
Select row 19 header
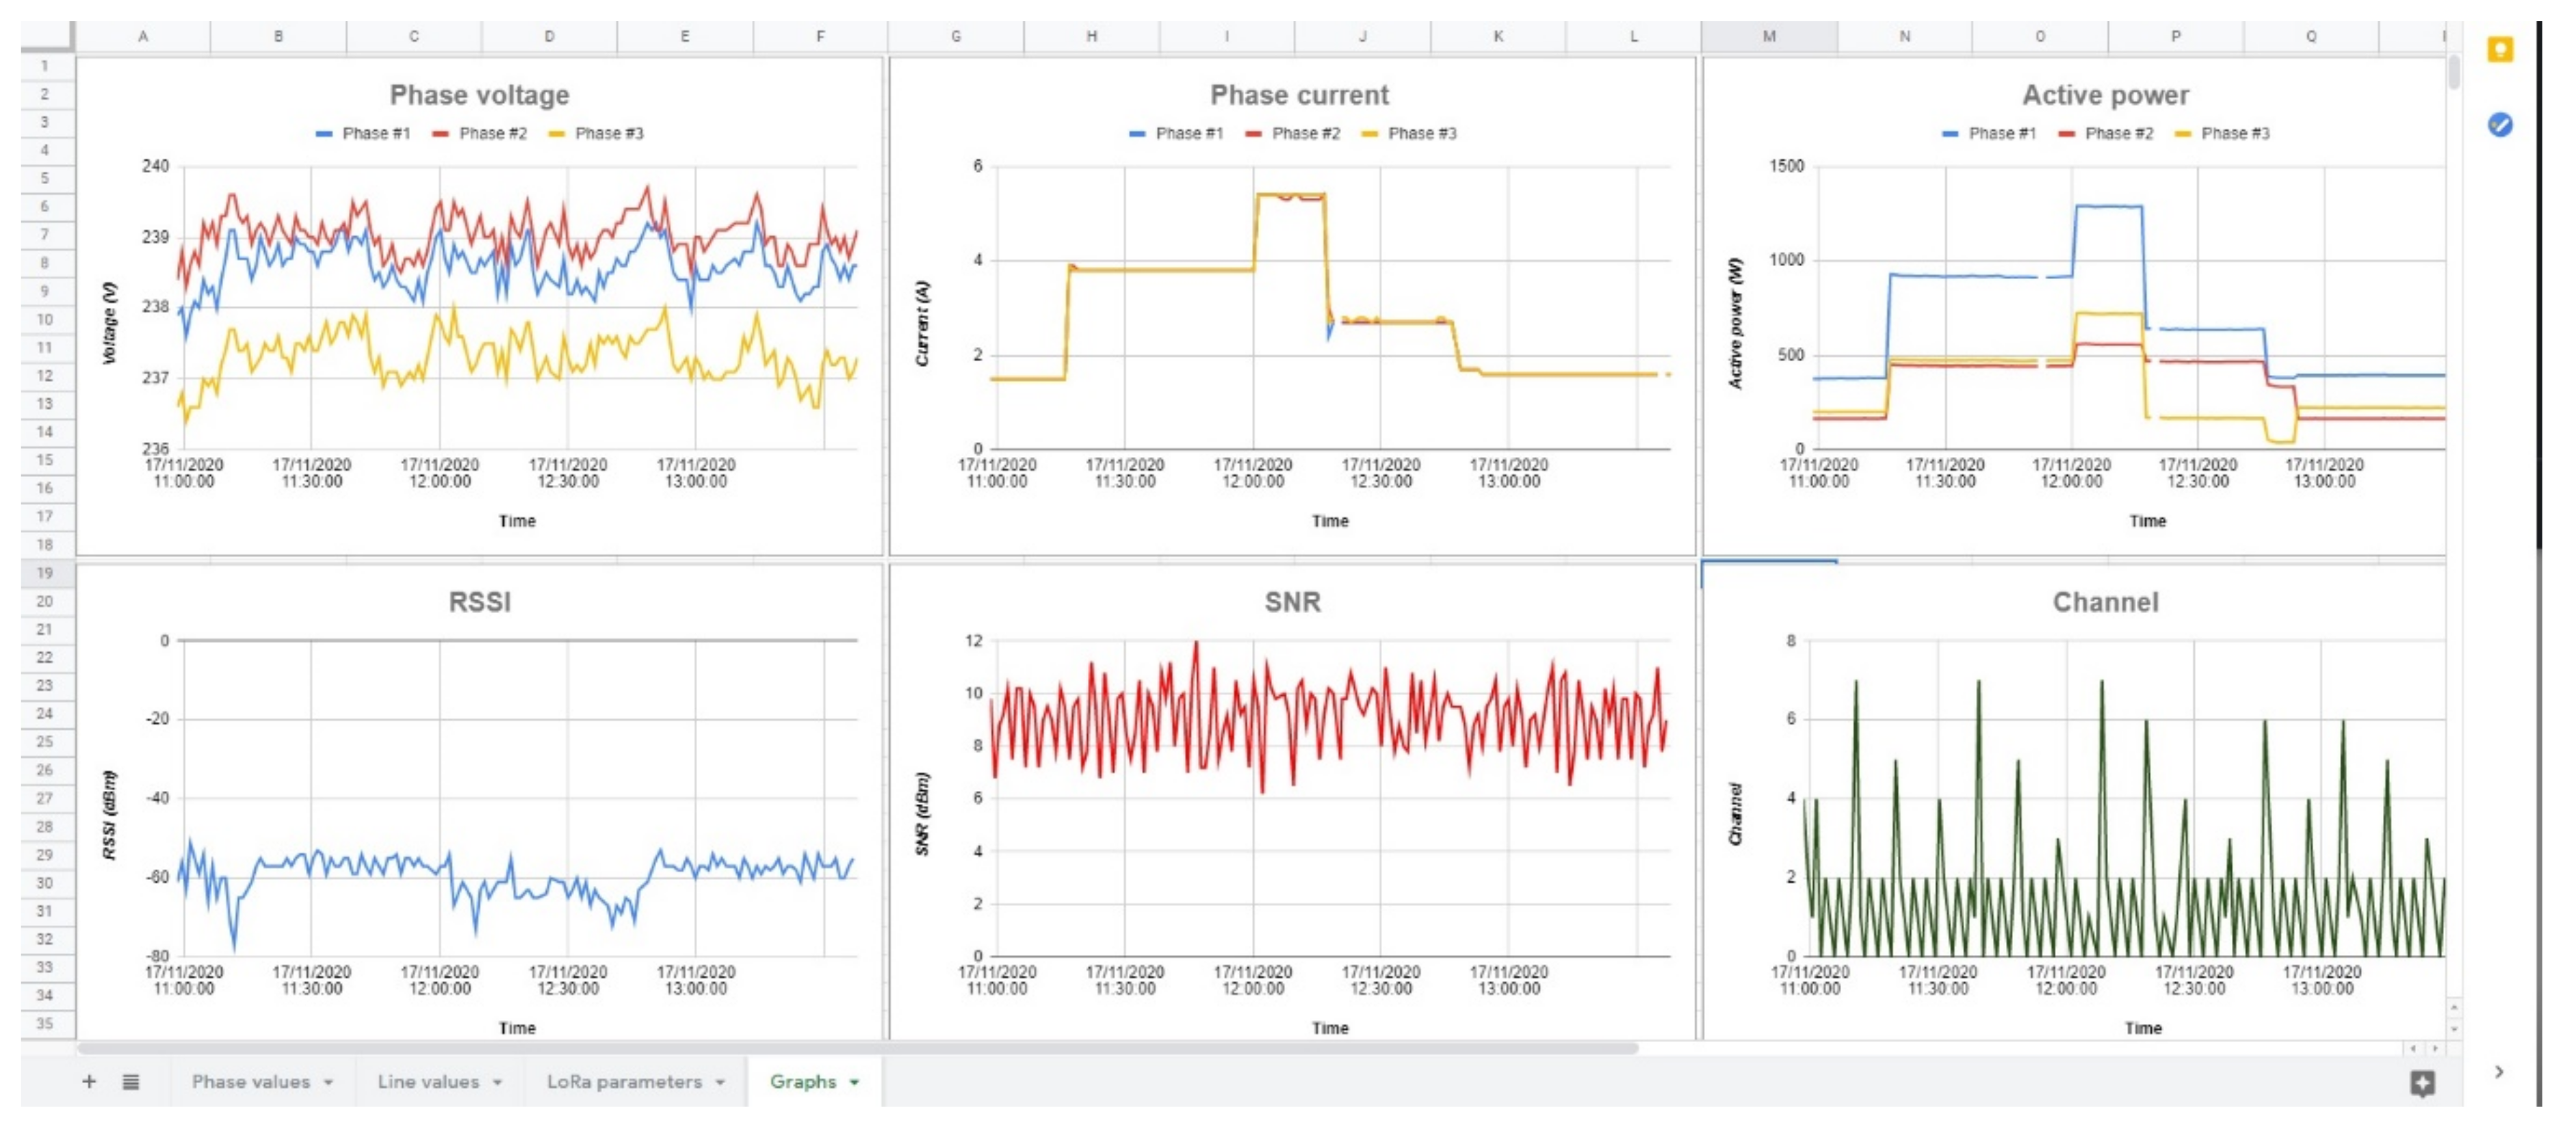(x=45, y=573)
